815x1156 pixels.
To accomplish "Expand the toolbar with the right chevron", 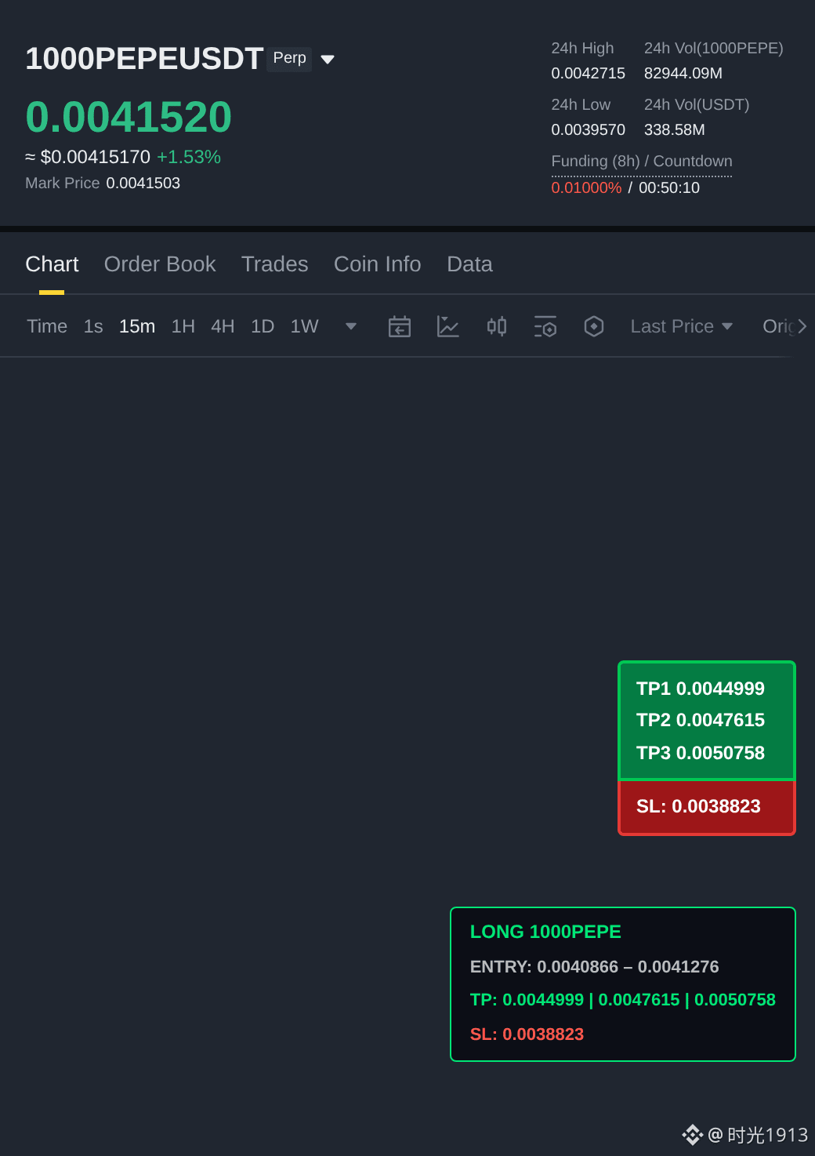I will tap(802, 326).
